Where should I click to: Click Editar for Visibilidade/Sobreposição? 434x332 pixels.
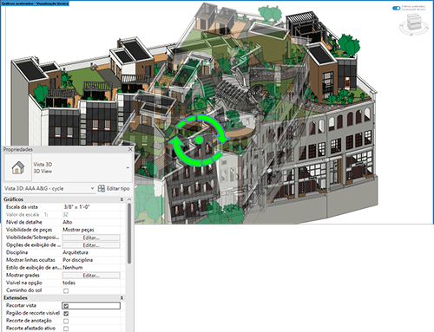point(91,238)
